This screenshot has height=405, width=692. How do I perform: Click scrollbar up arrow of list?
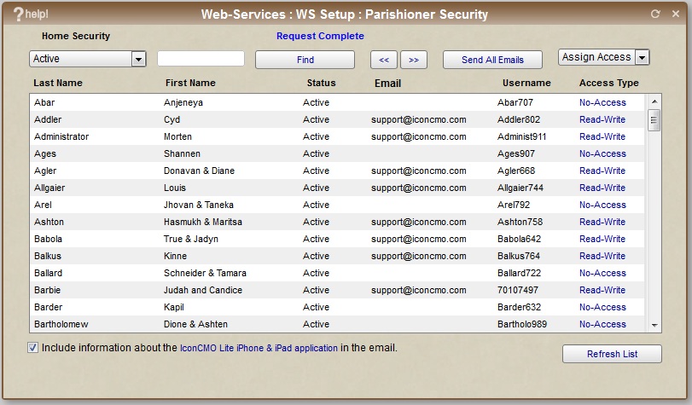click(654, 101)
